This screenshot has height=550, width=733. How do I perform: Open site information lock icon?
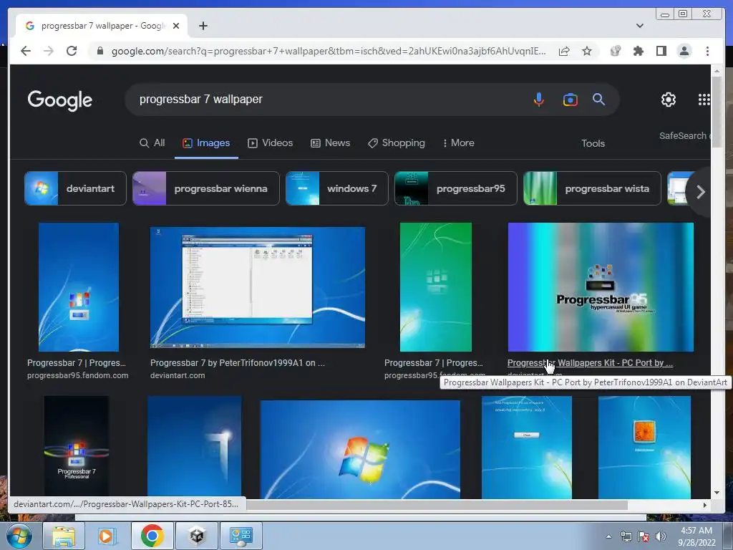pos(99,51)
